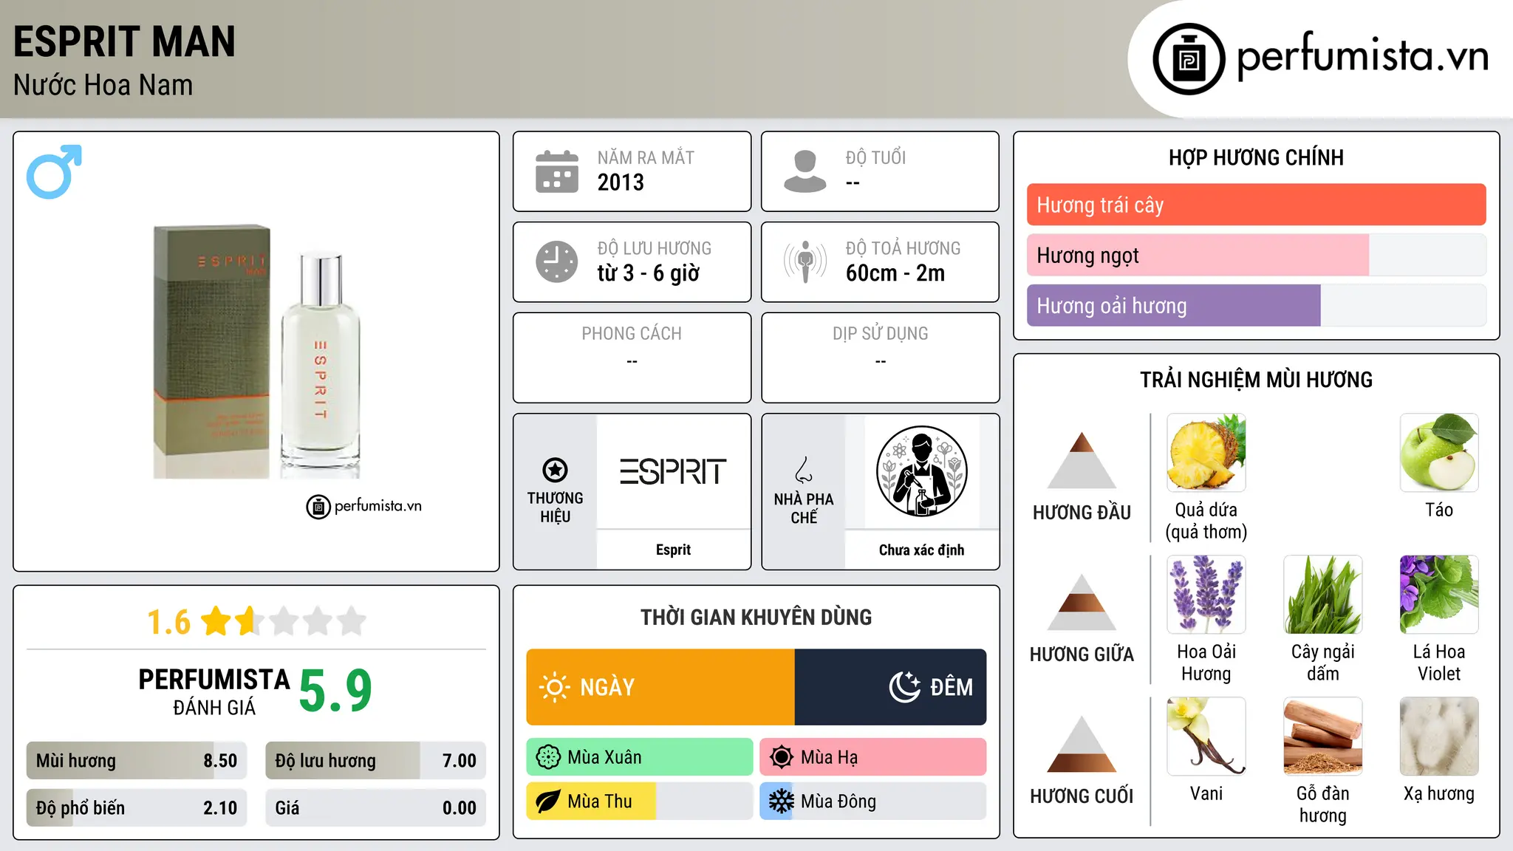Select the Mùa Đông season bar

[x=872, y=802]
